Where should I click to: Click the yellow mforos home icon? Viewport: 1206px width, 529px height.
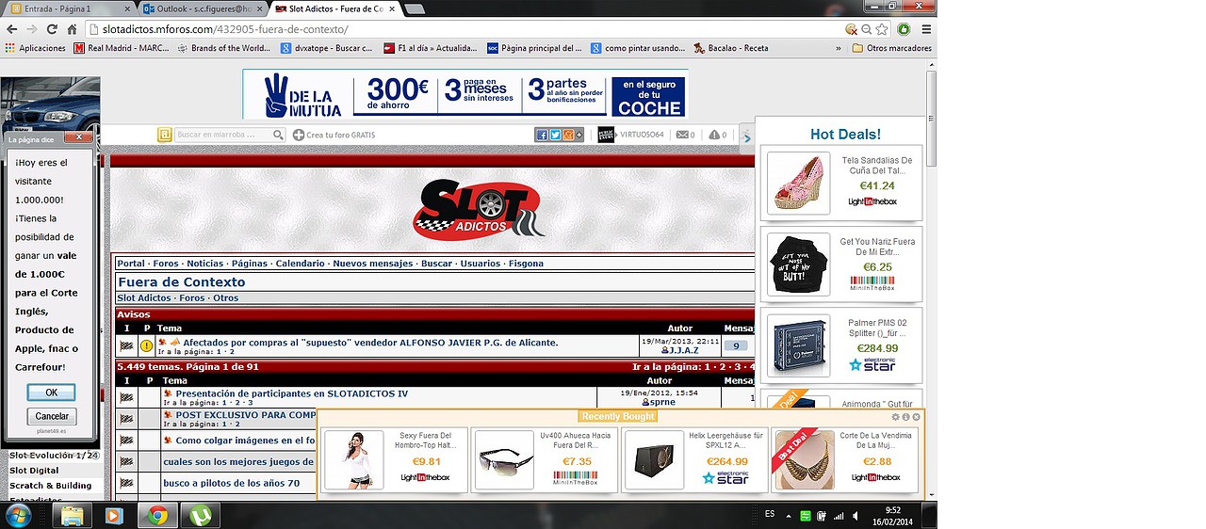[164, 135]
